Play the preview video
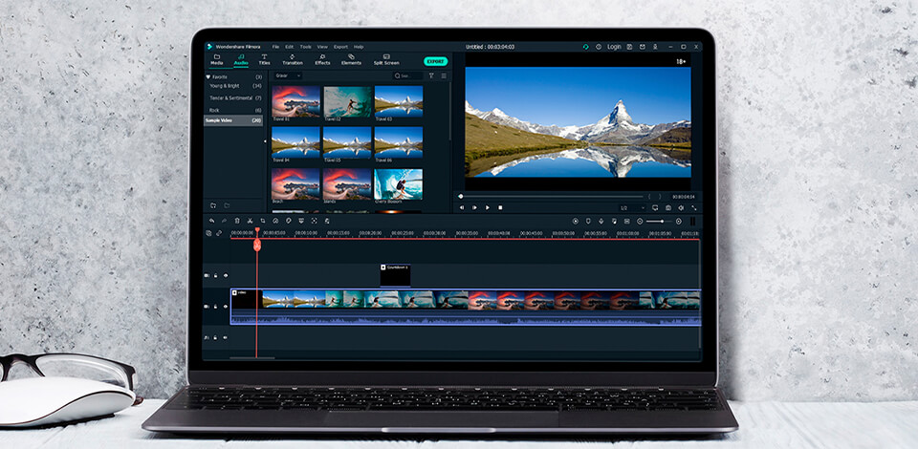Screen dimensions: 918x449 pos(488,207)
